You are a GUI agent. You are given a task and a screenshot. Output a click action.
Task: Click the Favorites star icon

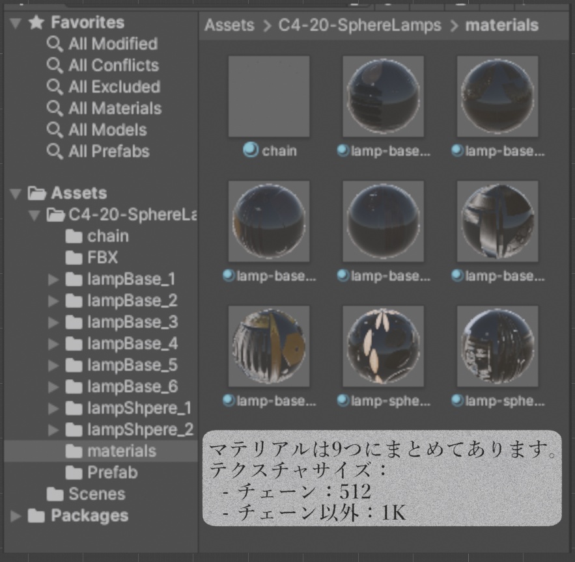pos(36,22)
